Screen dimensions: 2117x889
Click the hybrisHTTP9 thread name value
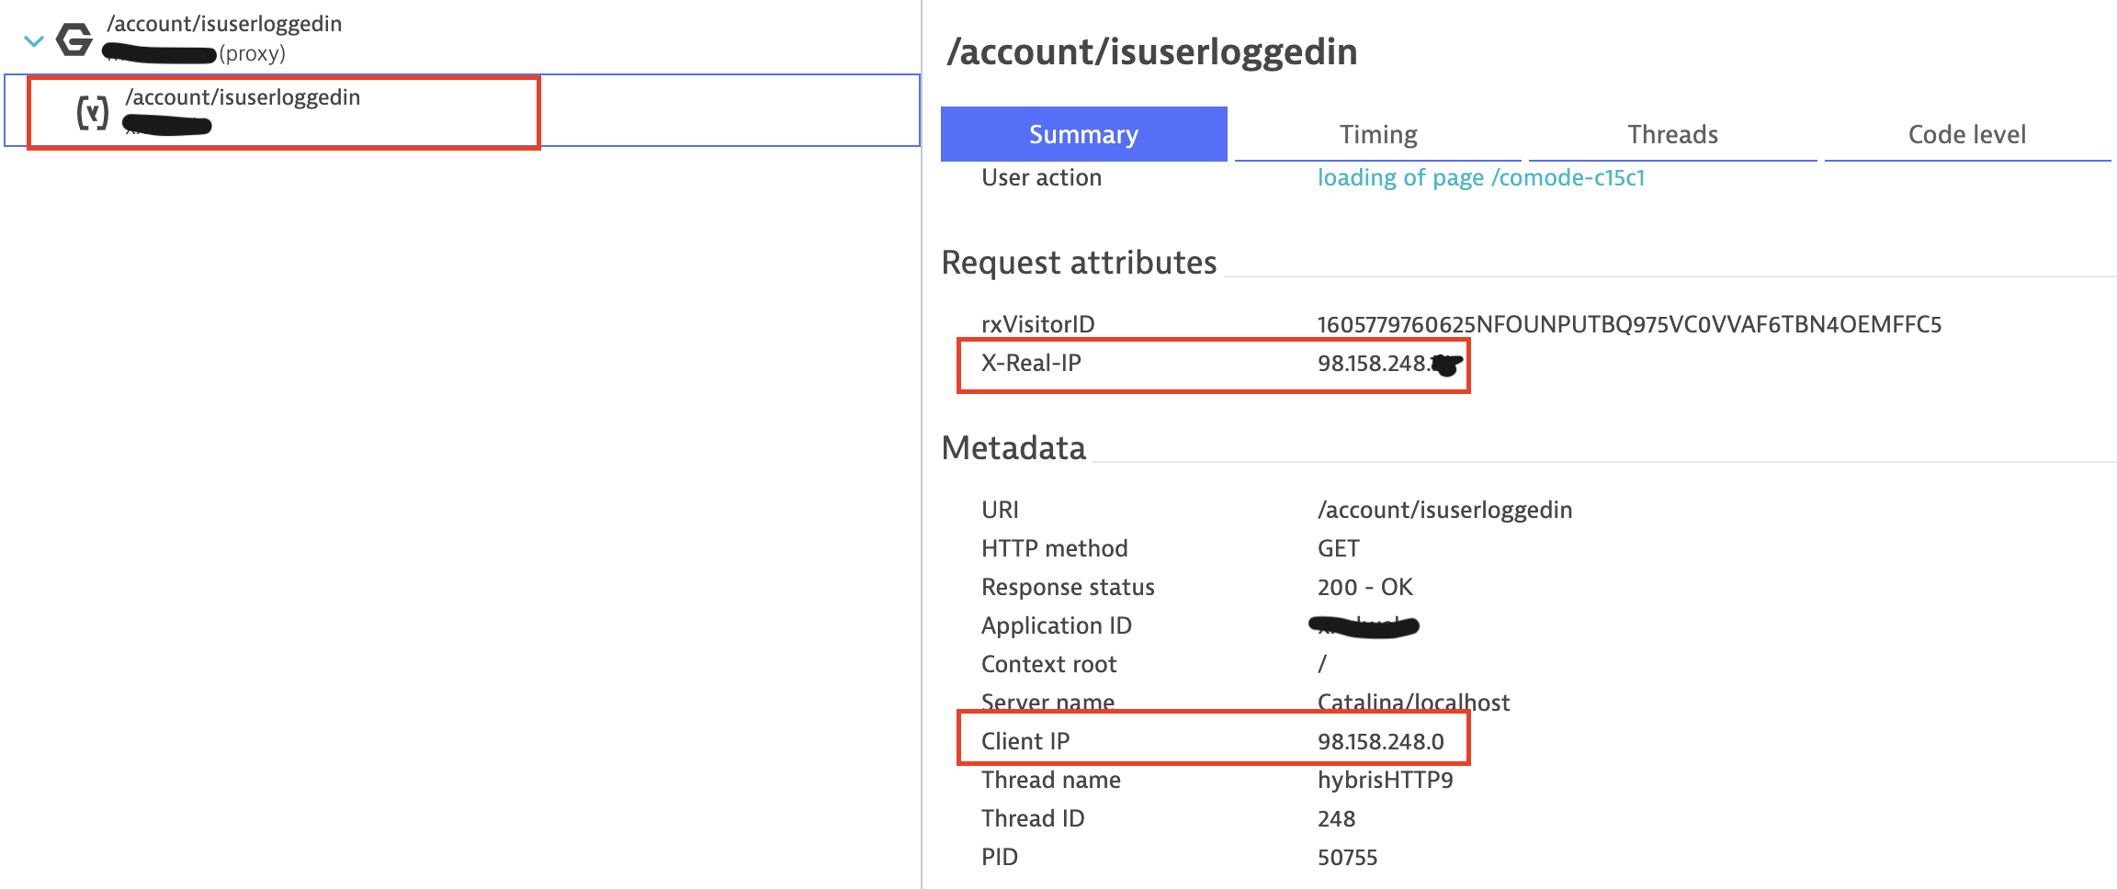[1385, 780]
